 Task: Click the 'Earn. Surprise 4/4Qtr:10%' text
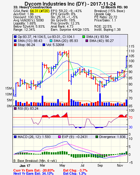(70, 30)
